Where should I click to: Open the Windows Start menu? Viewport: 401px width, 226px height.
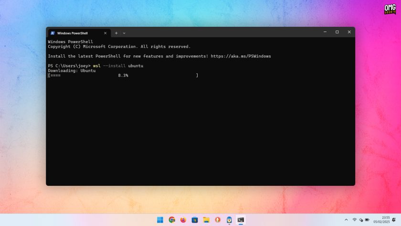(160, 220)
